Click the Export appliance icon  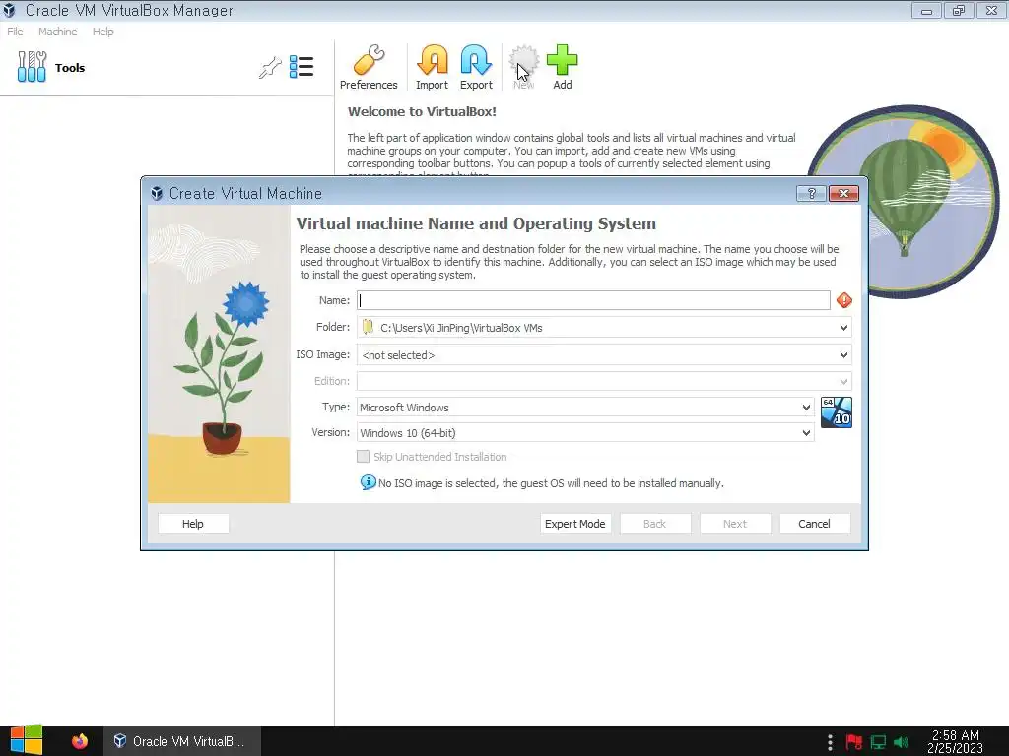tap(476, 60)
